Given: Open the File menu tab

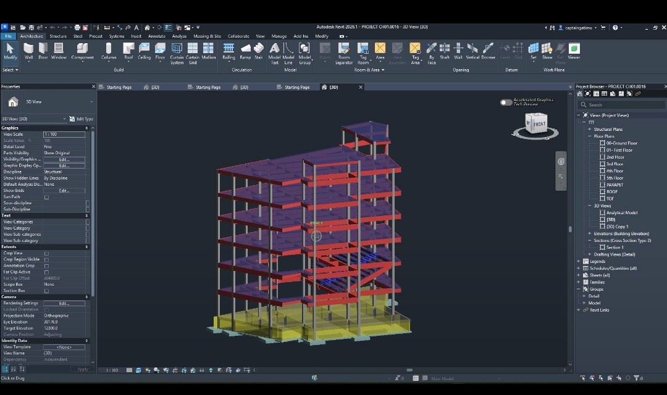Looking at the screenshot, I should click(x=9, y=36).
